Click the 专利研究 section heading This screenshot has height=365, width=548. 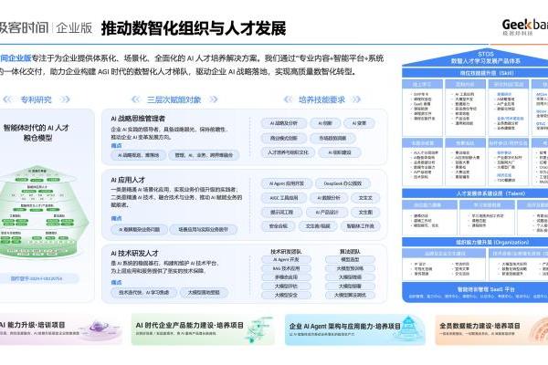pos(36,99)
